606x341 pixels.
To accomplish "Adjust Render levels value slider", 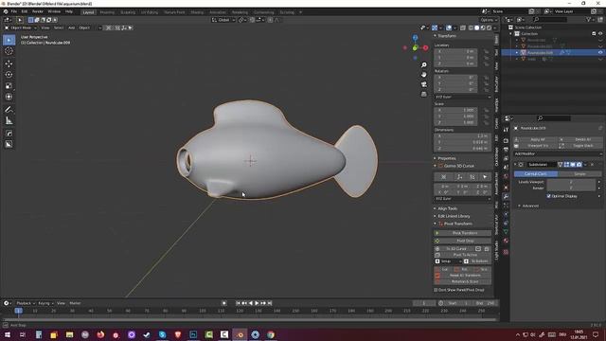I will (571, 188).
